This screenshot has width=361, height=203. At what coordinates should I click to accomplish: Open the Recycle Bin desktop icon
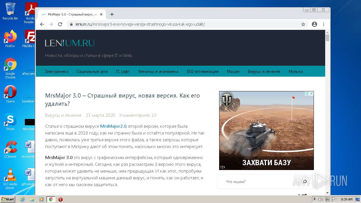tap(10, 11)
